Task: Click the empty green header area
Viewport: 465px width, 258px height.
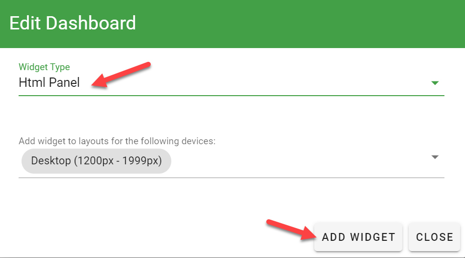Action: coord(303,24)
